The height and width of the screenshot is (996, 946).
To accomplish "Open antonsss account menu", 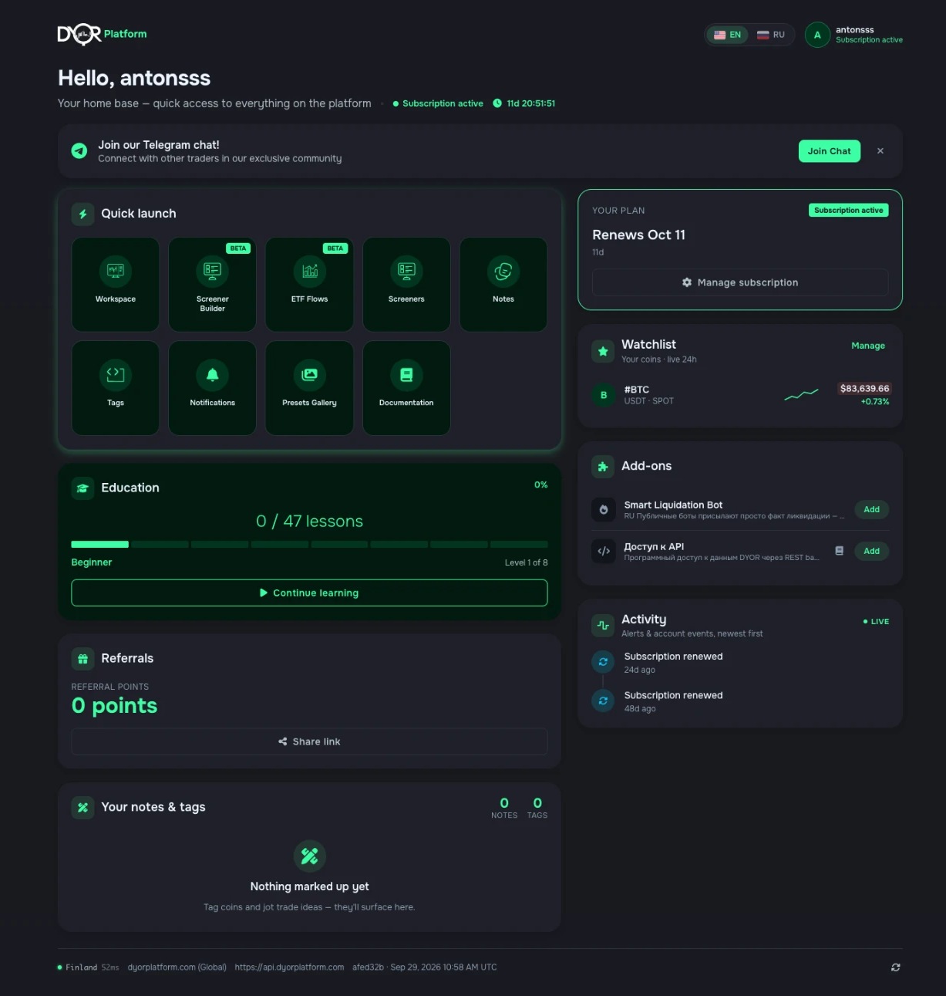I will pos(853,35).
